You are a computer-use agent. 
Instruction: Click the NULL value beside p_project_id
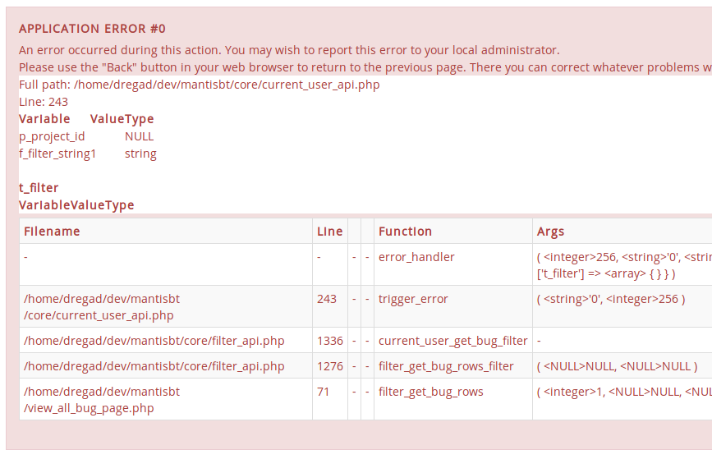click(x=140, y=136)
